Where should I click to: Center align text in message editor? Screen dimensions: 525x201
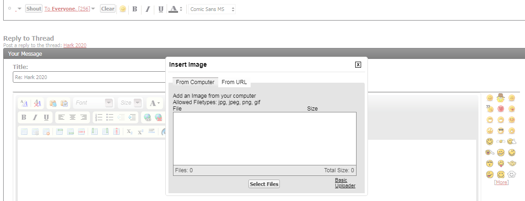pos(72,117)
